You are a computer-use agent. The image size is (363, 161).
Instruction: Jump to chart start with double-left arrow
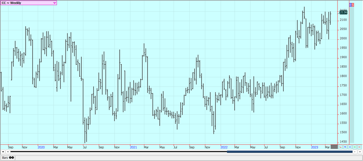3,152
